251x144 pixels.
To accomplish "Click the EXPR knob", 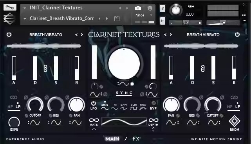I will [x=14, y=122].
